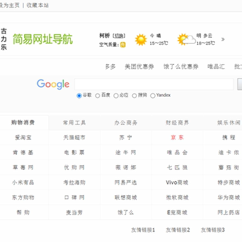Open the 天猫超市 link
This screenshot has height=242, width=242.
pos(74,137)
